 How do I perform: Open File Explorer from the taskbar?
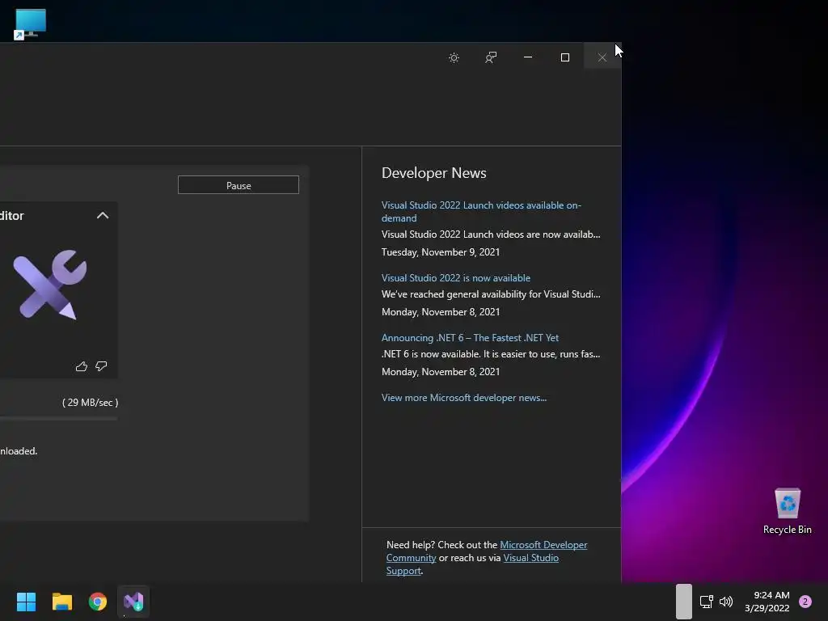click(x=61, y=602)
